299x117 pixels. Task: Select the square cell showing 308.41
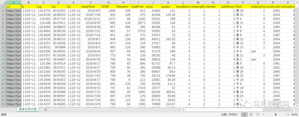pyautogui.click(x=168, y=91)
